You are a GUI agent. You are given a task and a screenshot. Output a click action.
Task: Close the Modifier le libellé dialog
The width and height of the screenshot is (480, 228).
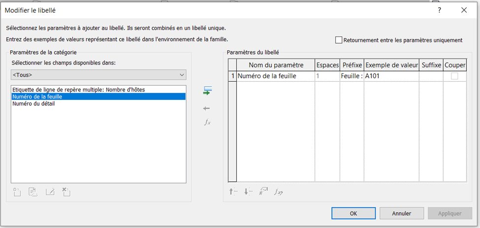[464, 10]
